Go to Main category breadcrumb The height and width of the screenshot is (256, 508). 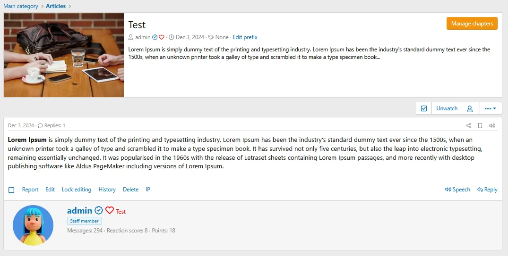coord(21,6)
